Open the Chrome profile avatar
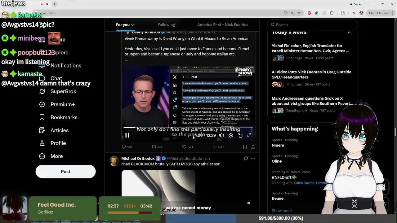Screen dimensions: 397x223 361,13
